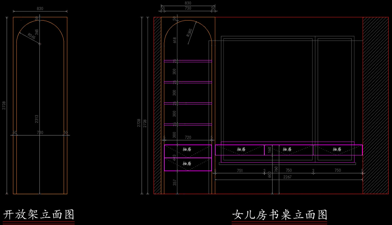Click the 830 dimension above the open shelf elevation
Image resolution: width=392 pixels, height=225 pixels.
[x=40, y=8]
